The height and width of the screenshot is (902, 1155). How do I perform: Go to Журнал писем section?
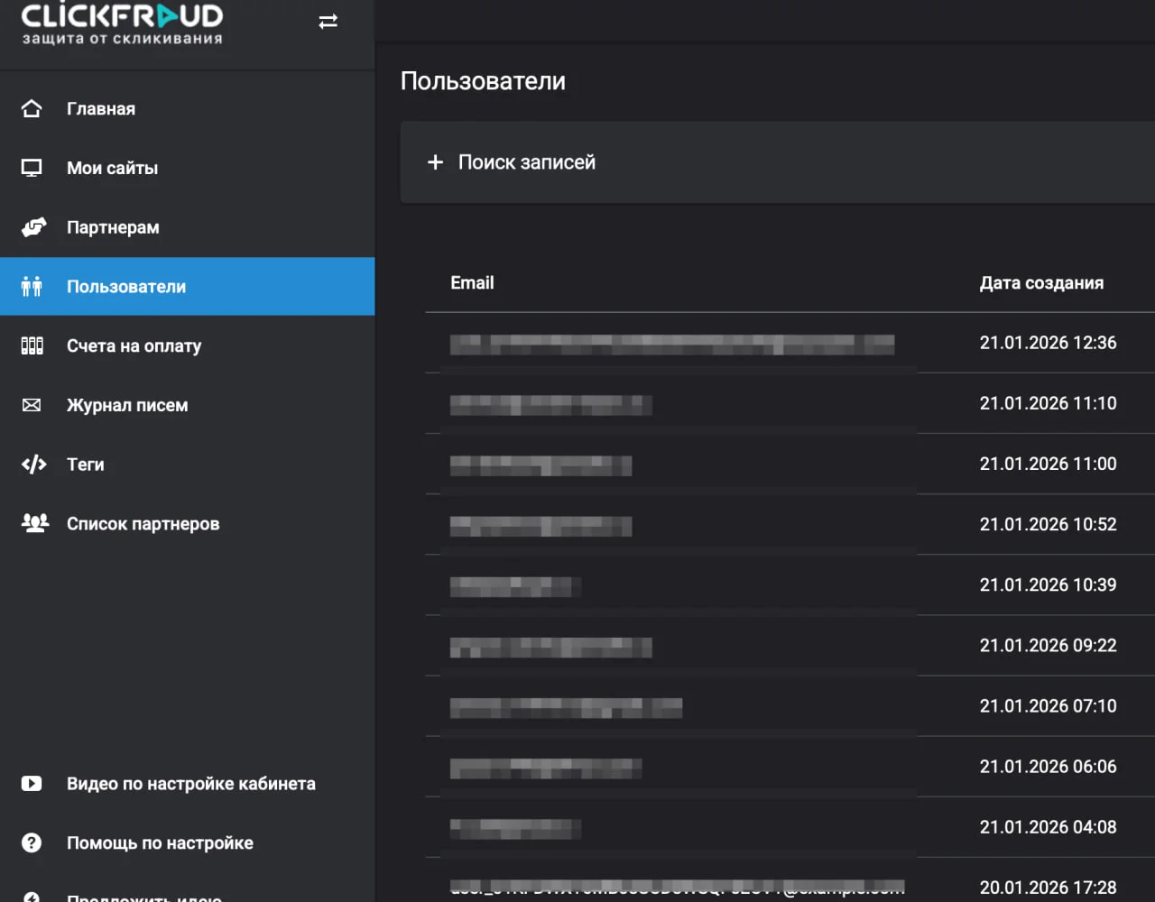127,405
